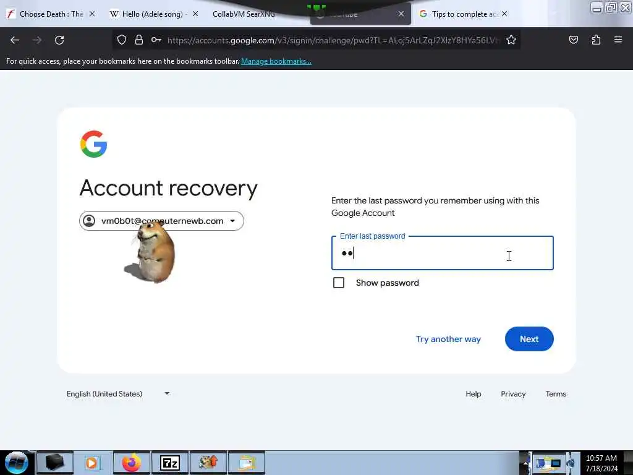This screenshot has height=475, width=633.
Task: Click the taskbar icon right of 7-Zip
Action: (x=208, y=463)
